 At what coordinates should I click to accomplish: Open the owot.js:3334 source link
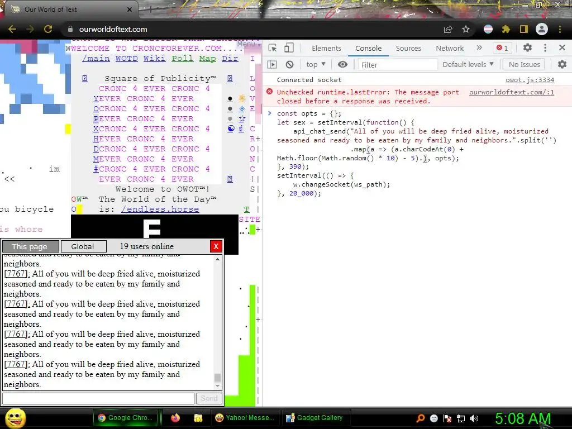click(530, 80)
